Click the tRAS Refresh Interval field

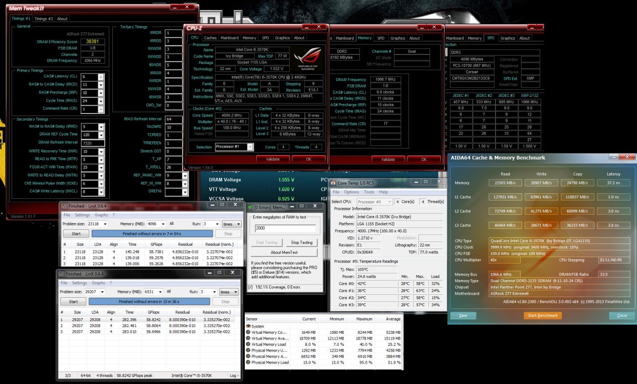174,119
